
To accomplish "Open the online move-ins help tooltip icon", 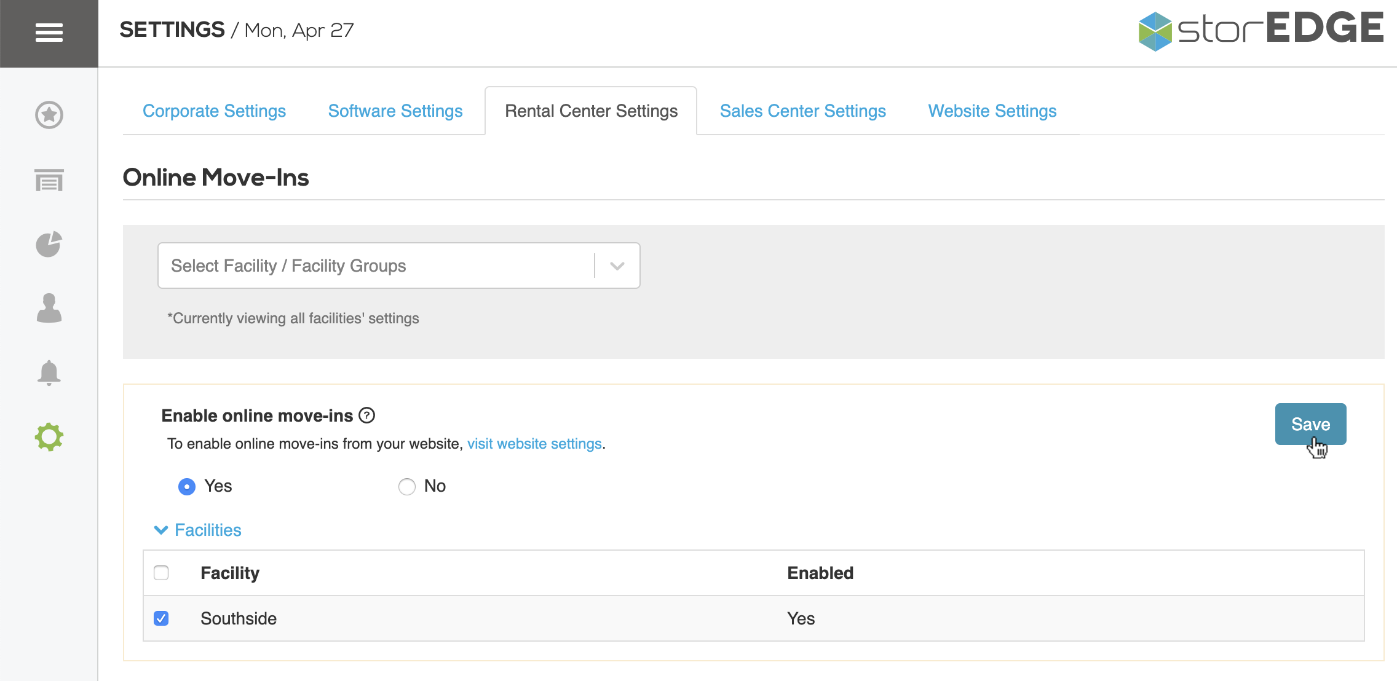I will [x=367, y=416].
